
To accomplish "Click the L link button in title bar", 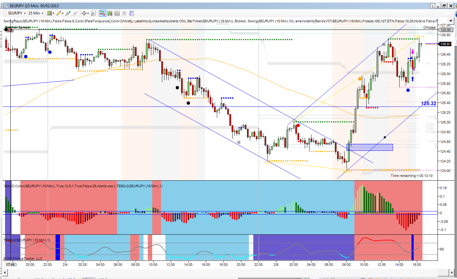I will coord(433,6).
